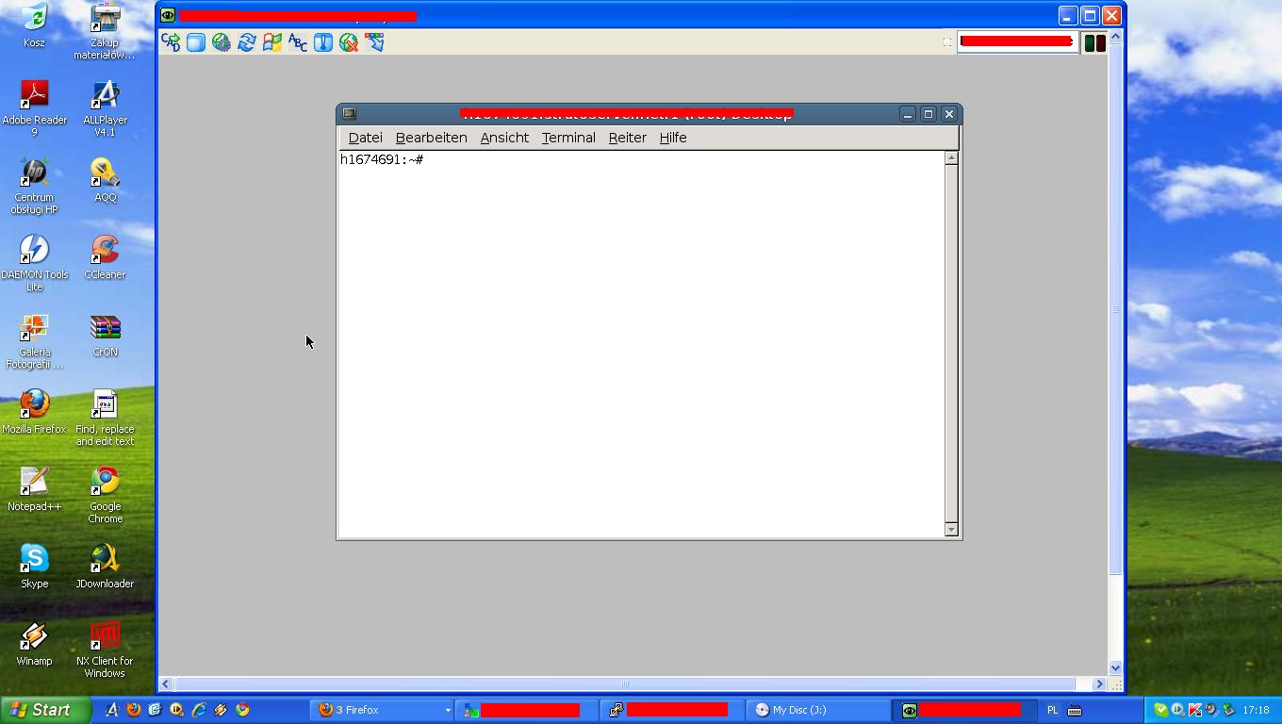Image resolution: width=1282 pixels, height=724 pixels.
Task: Open the Hilfe menu
Action: click(x=672, y=138)
